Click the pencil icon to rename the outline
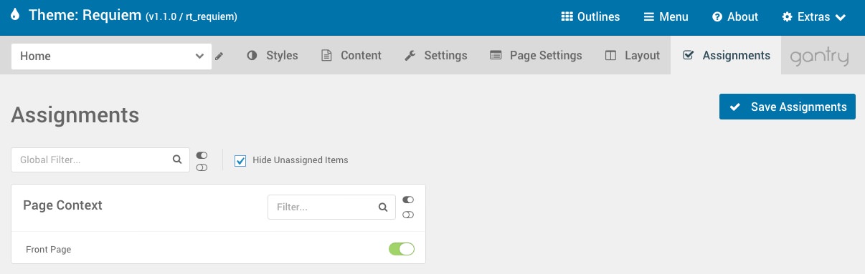The height and width of the screenshot is (274, 865). [x=219, y=56]
